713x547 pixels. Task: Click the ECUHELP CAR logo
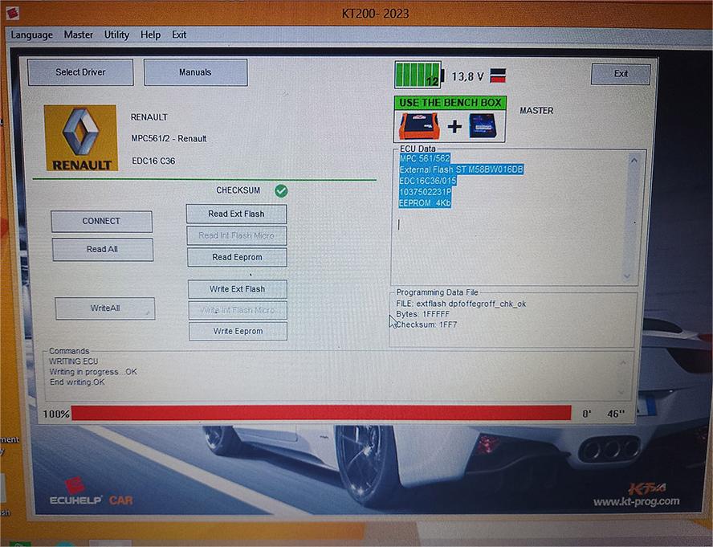pos(91,493)
